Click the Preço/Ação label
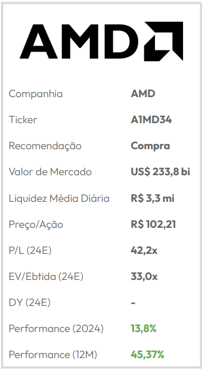The width and height of the screenshot is (202, 370). click(36, 225)
